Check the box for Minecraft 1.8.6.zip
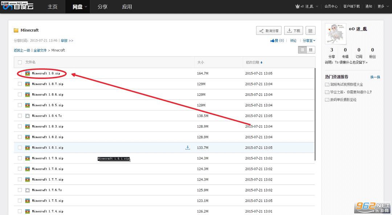Screen dimensions: 392x215 20,94
